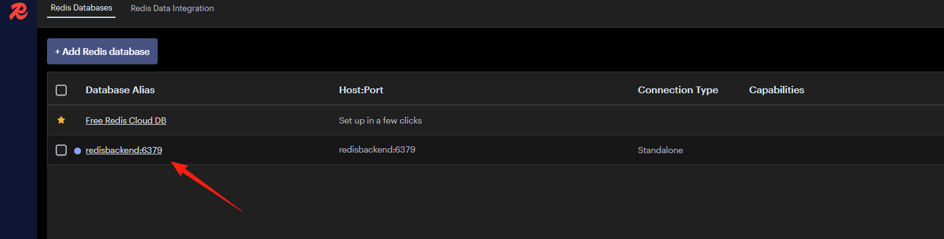The height and width of the screenshot is (239, 944).
Task: Sort the table by Host:Port column
Action: tap(361, 90)
